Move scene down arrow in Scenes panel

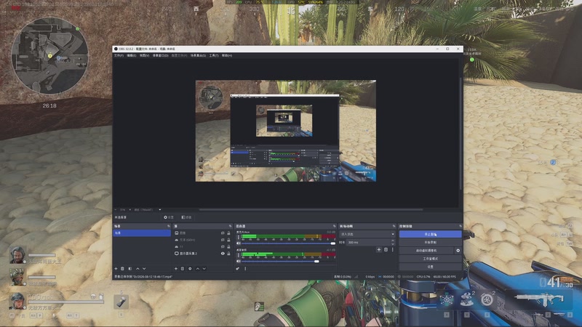tap(144, 268)
